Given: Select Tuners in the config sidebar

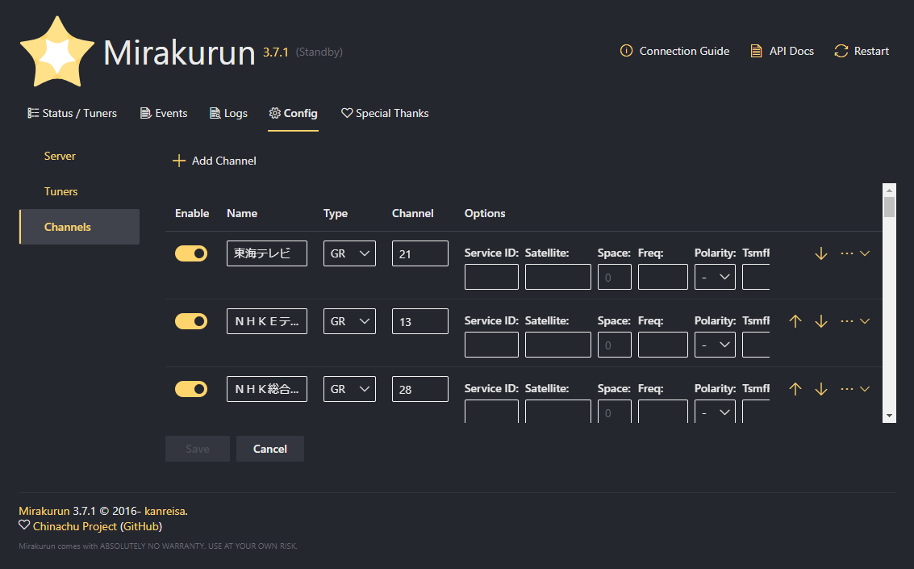Looking at the screenshot, I should 79,192.
